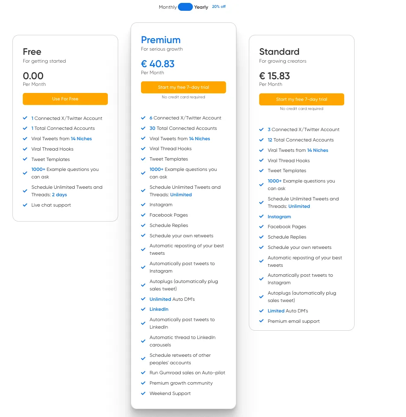Click the 20% off discount label
Screen dimensions: 406x417
point(219,7)
